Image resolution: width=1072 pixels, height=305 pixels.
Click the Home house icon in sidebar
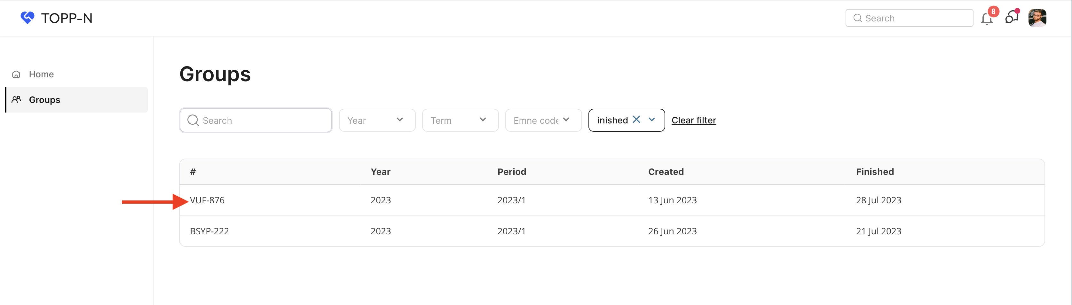(x=16, y=74)
